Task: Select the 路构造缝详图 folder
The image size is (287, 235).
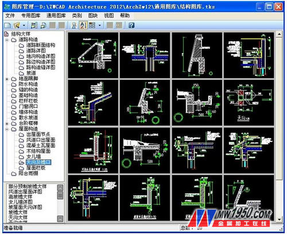Action: pyautogui.click(x=41, y=67)
